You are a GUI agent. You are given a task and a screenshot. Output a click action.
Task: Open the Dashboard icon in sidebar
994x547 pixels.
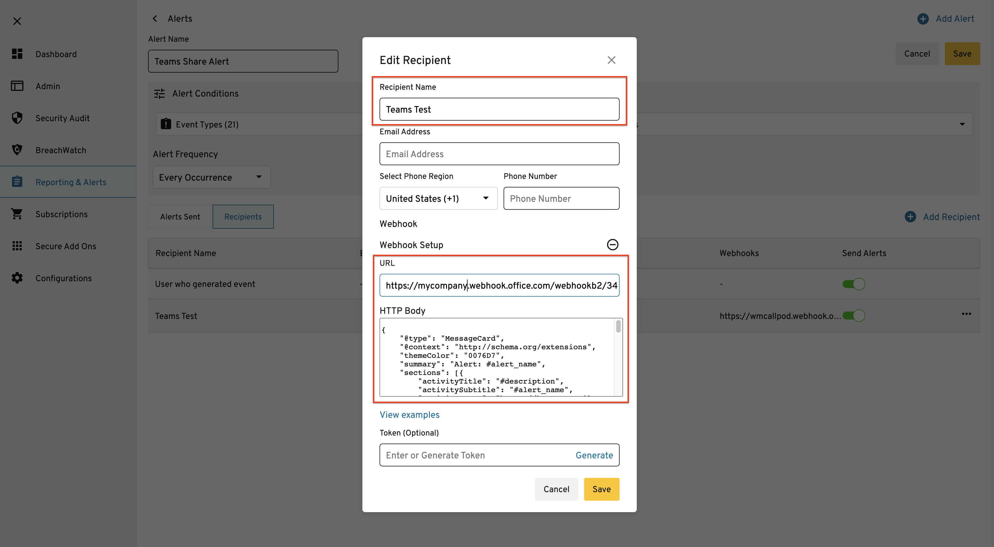(x=17, y=54)
